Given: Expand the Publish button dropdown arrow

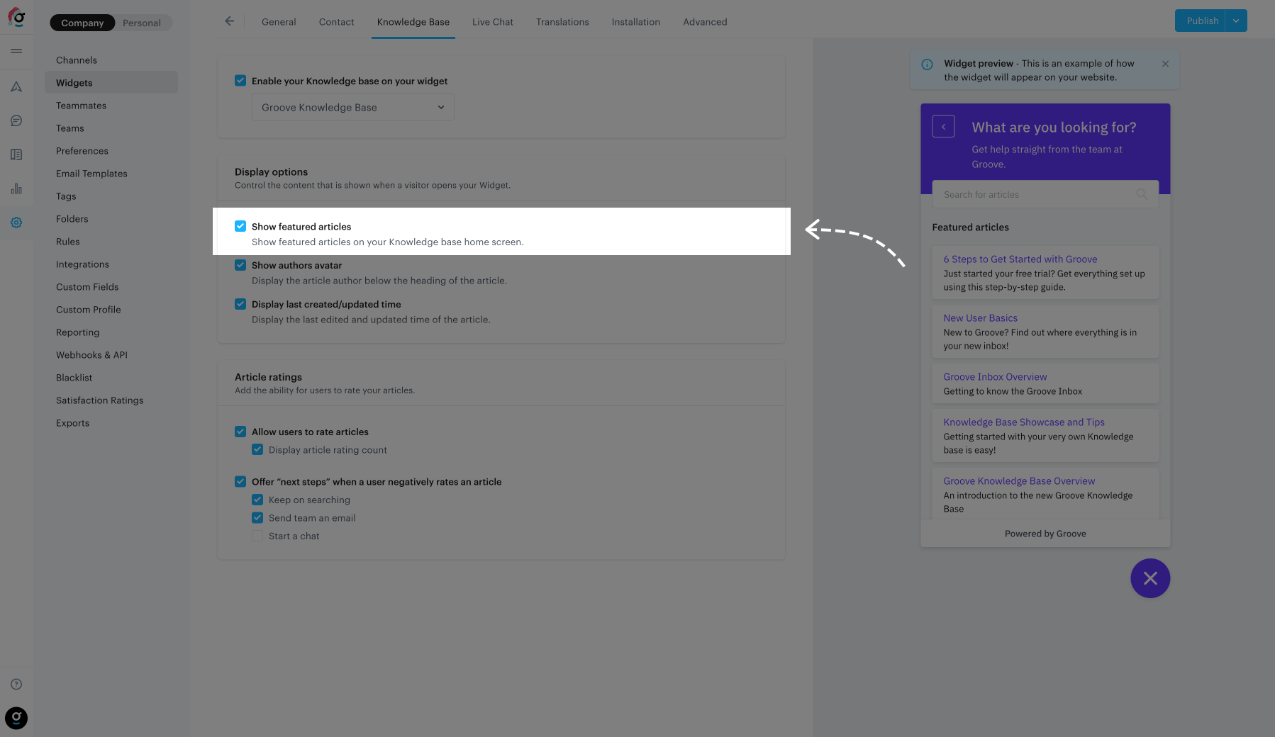Looking at the screenshot, I should pyautogui.click(x=1236, y=21).
